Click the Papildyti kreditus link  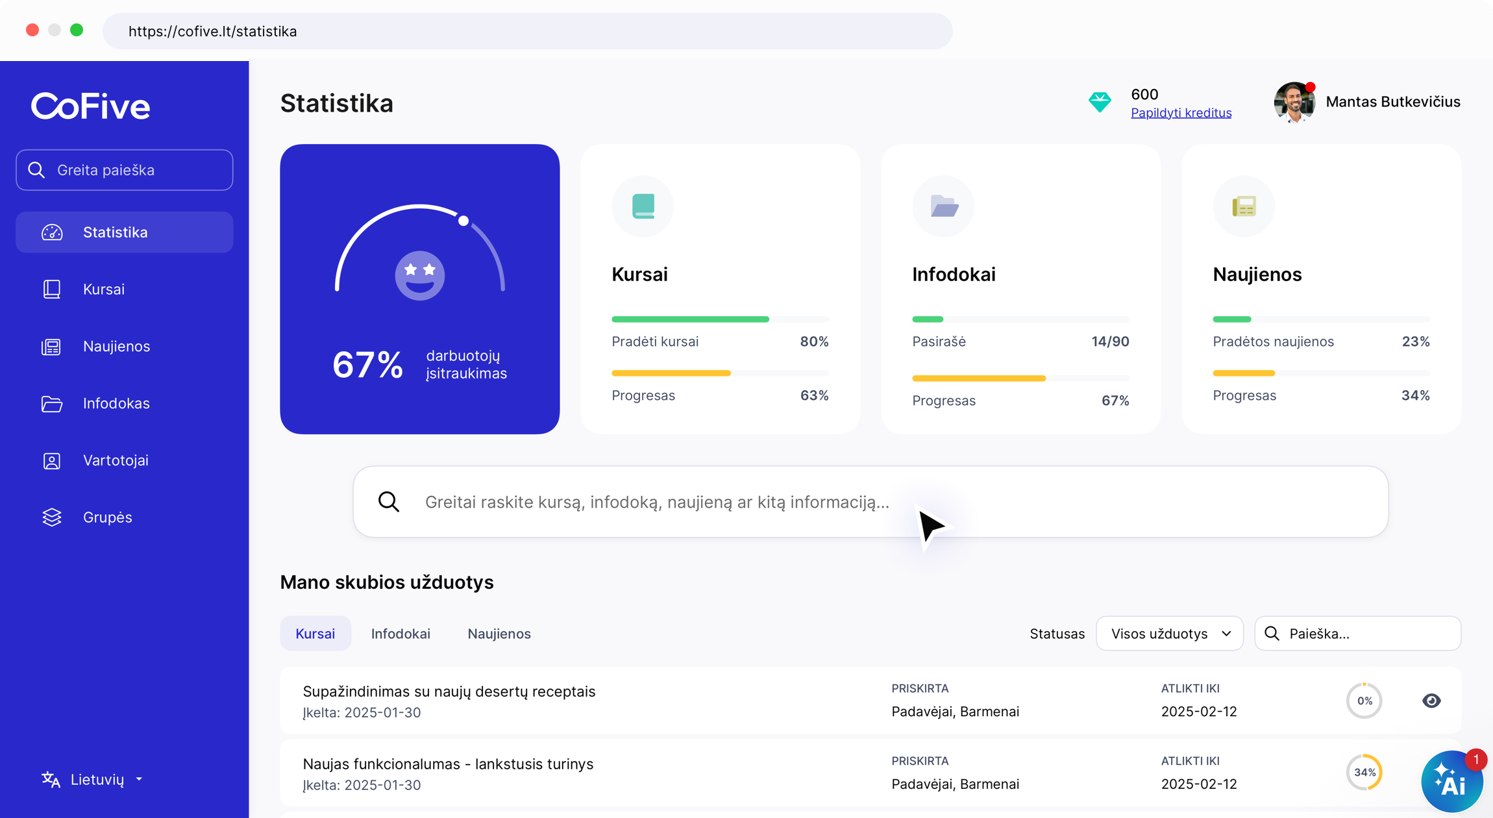[x=1181, y=113]
